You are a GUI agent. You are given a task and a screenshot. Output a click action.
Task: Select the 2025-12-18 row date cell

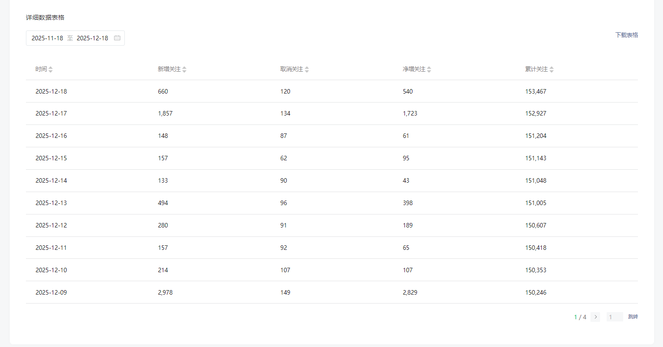pos(51,91)
